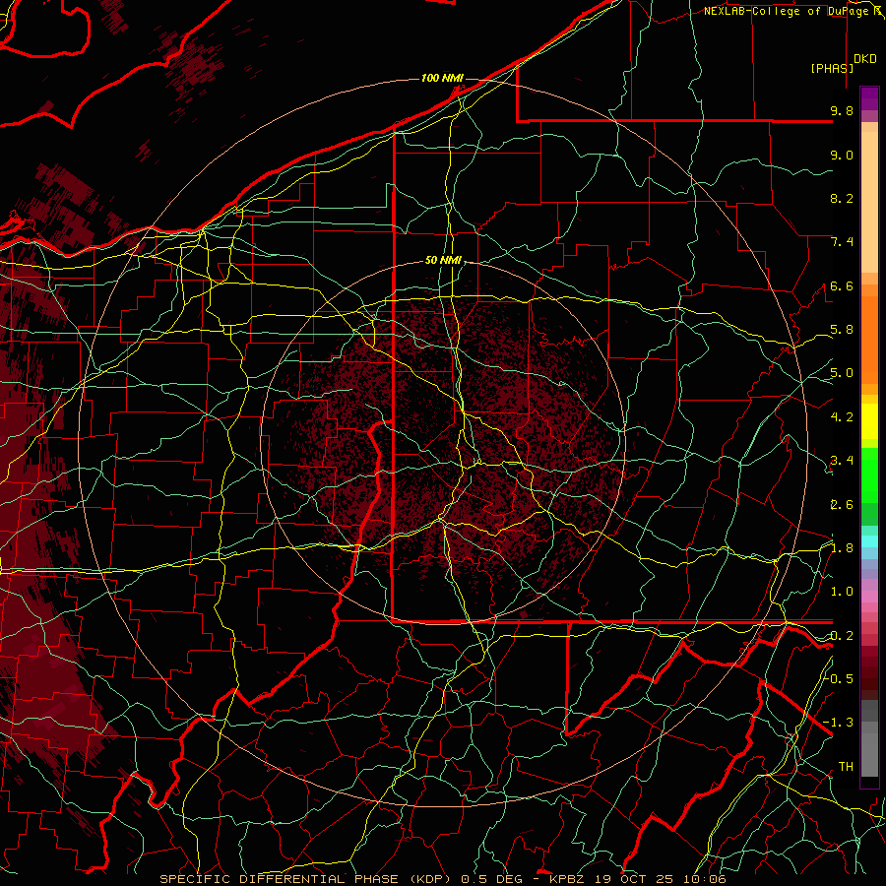Viewport: 886px width, 886px height.
Task: Select the 7.4 scale value
Action: (x=842, y=242)
